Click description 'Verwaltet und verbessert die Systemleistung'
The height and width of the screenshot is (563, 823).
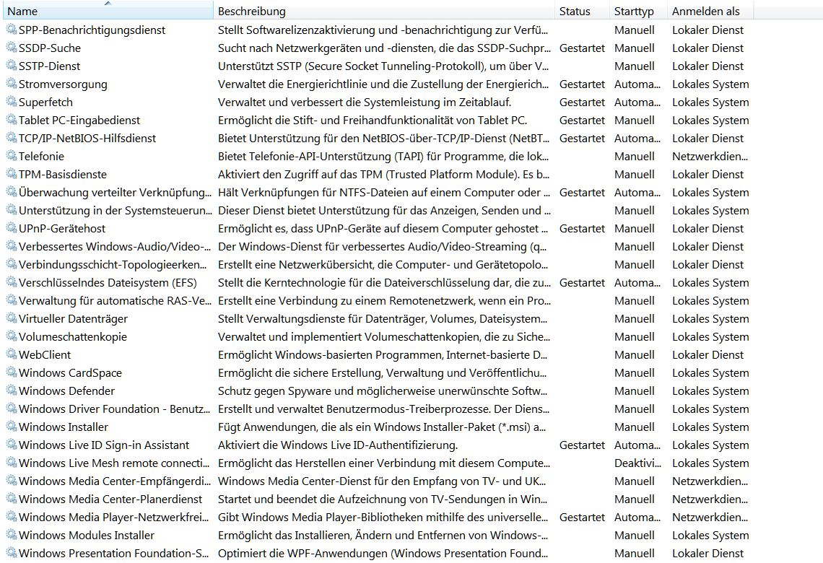365,102
